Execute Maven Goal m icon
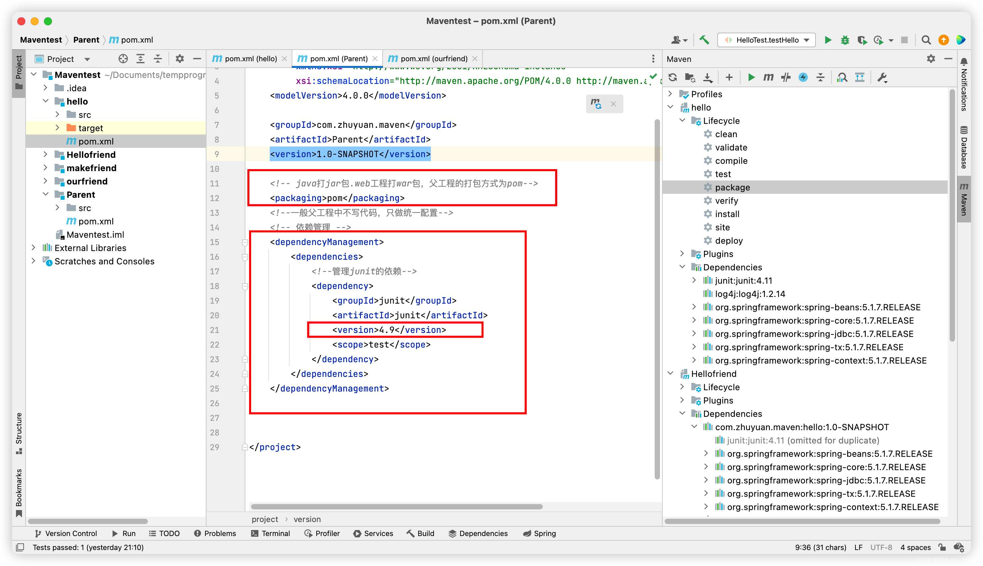The height and width of the screenshot is (566, 983). point(768,77)
